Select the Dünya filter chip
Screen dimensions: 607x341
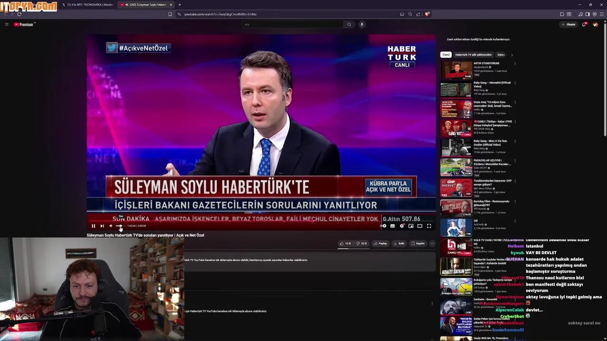pos(501,54)
